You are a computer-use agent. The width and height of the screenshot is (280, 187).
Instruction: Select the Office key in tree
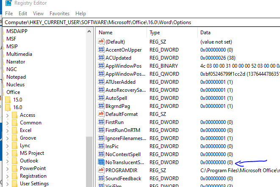[x=13, y=92]
